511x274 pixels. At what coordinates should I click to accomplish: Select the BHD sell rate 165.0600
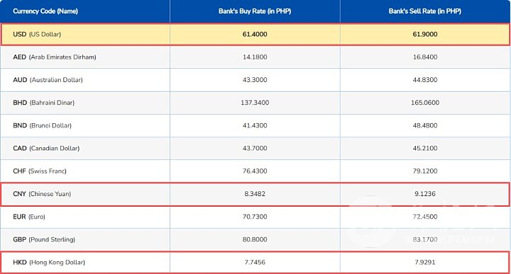tap(425, 103)
